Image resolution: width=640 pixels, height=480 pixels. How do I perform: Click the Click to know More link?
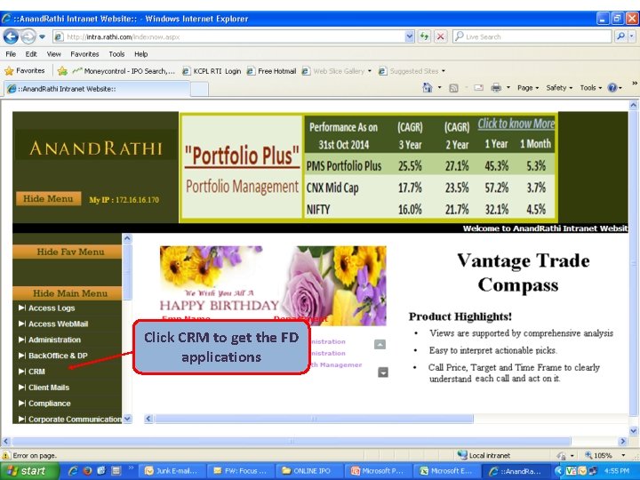pyautogui.click(x=516, y=124)
